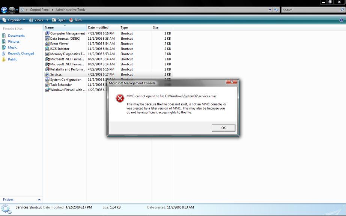346x216 pixels.
Task: Open the recent pages dropdown arrow
Action: pos(17,10)
